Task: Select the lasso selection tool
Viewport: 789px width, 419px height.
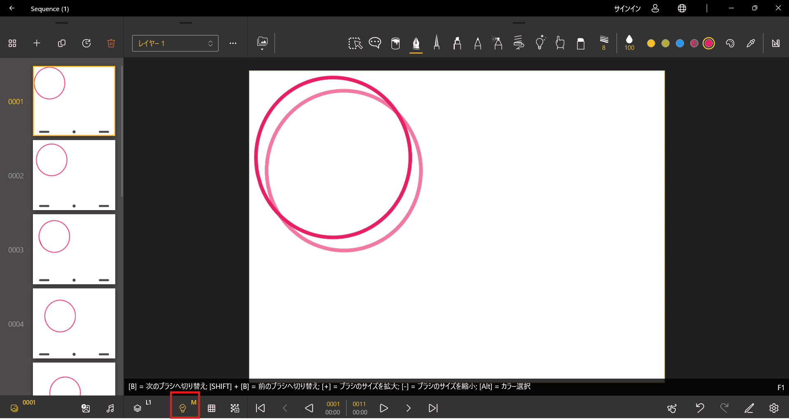Action: [355, 43]
